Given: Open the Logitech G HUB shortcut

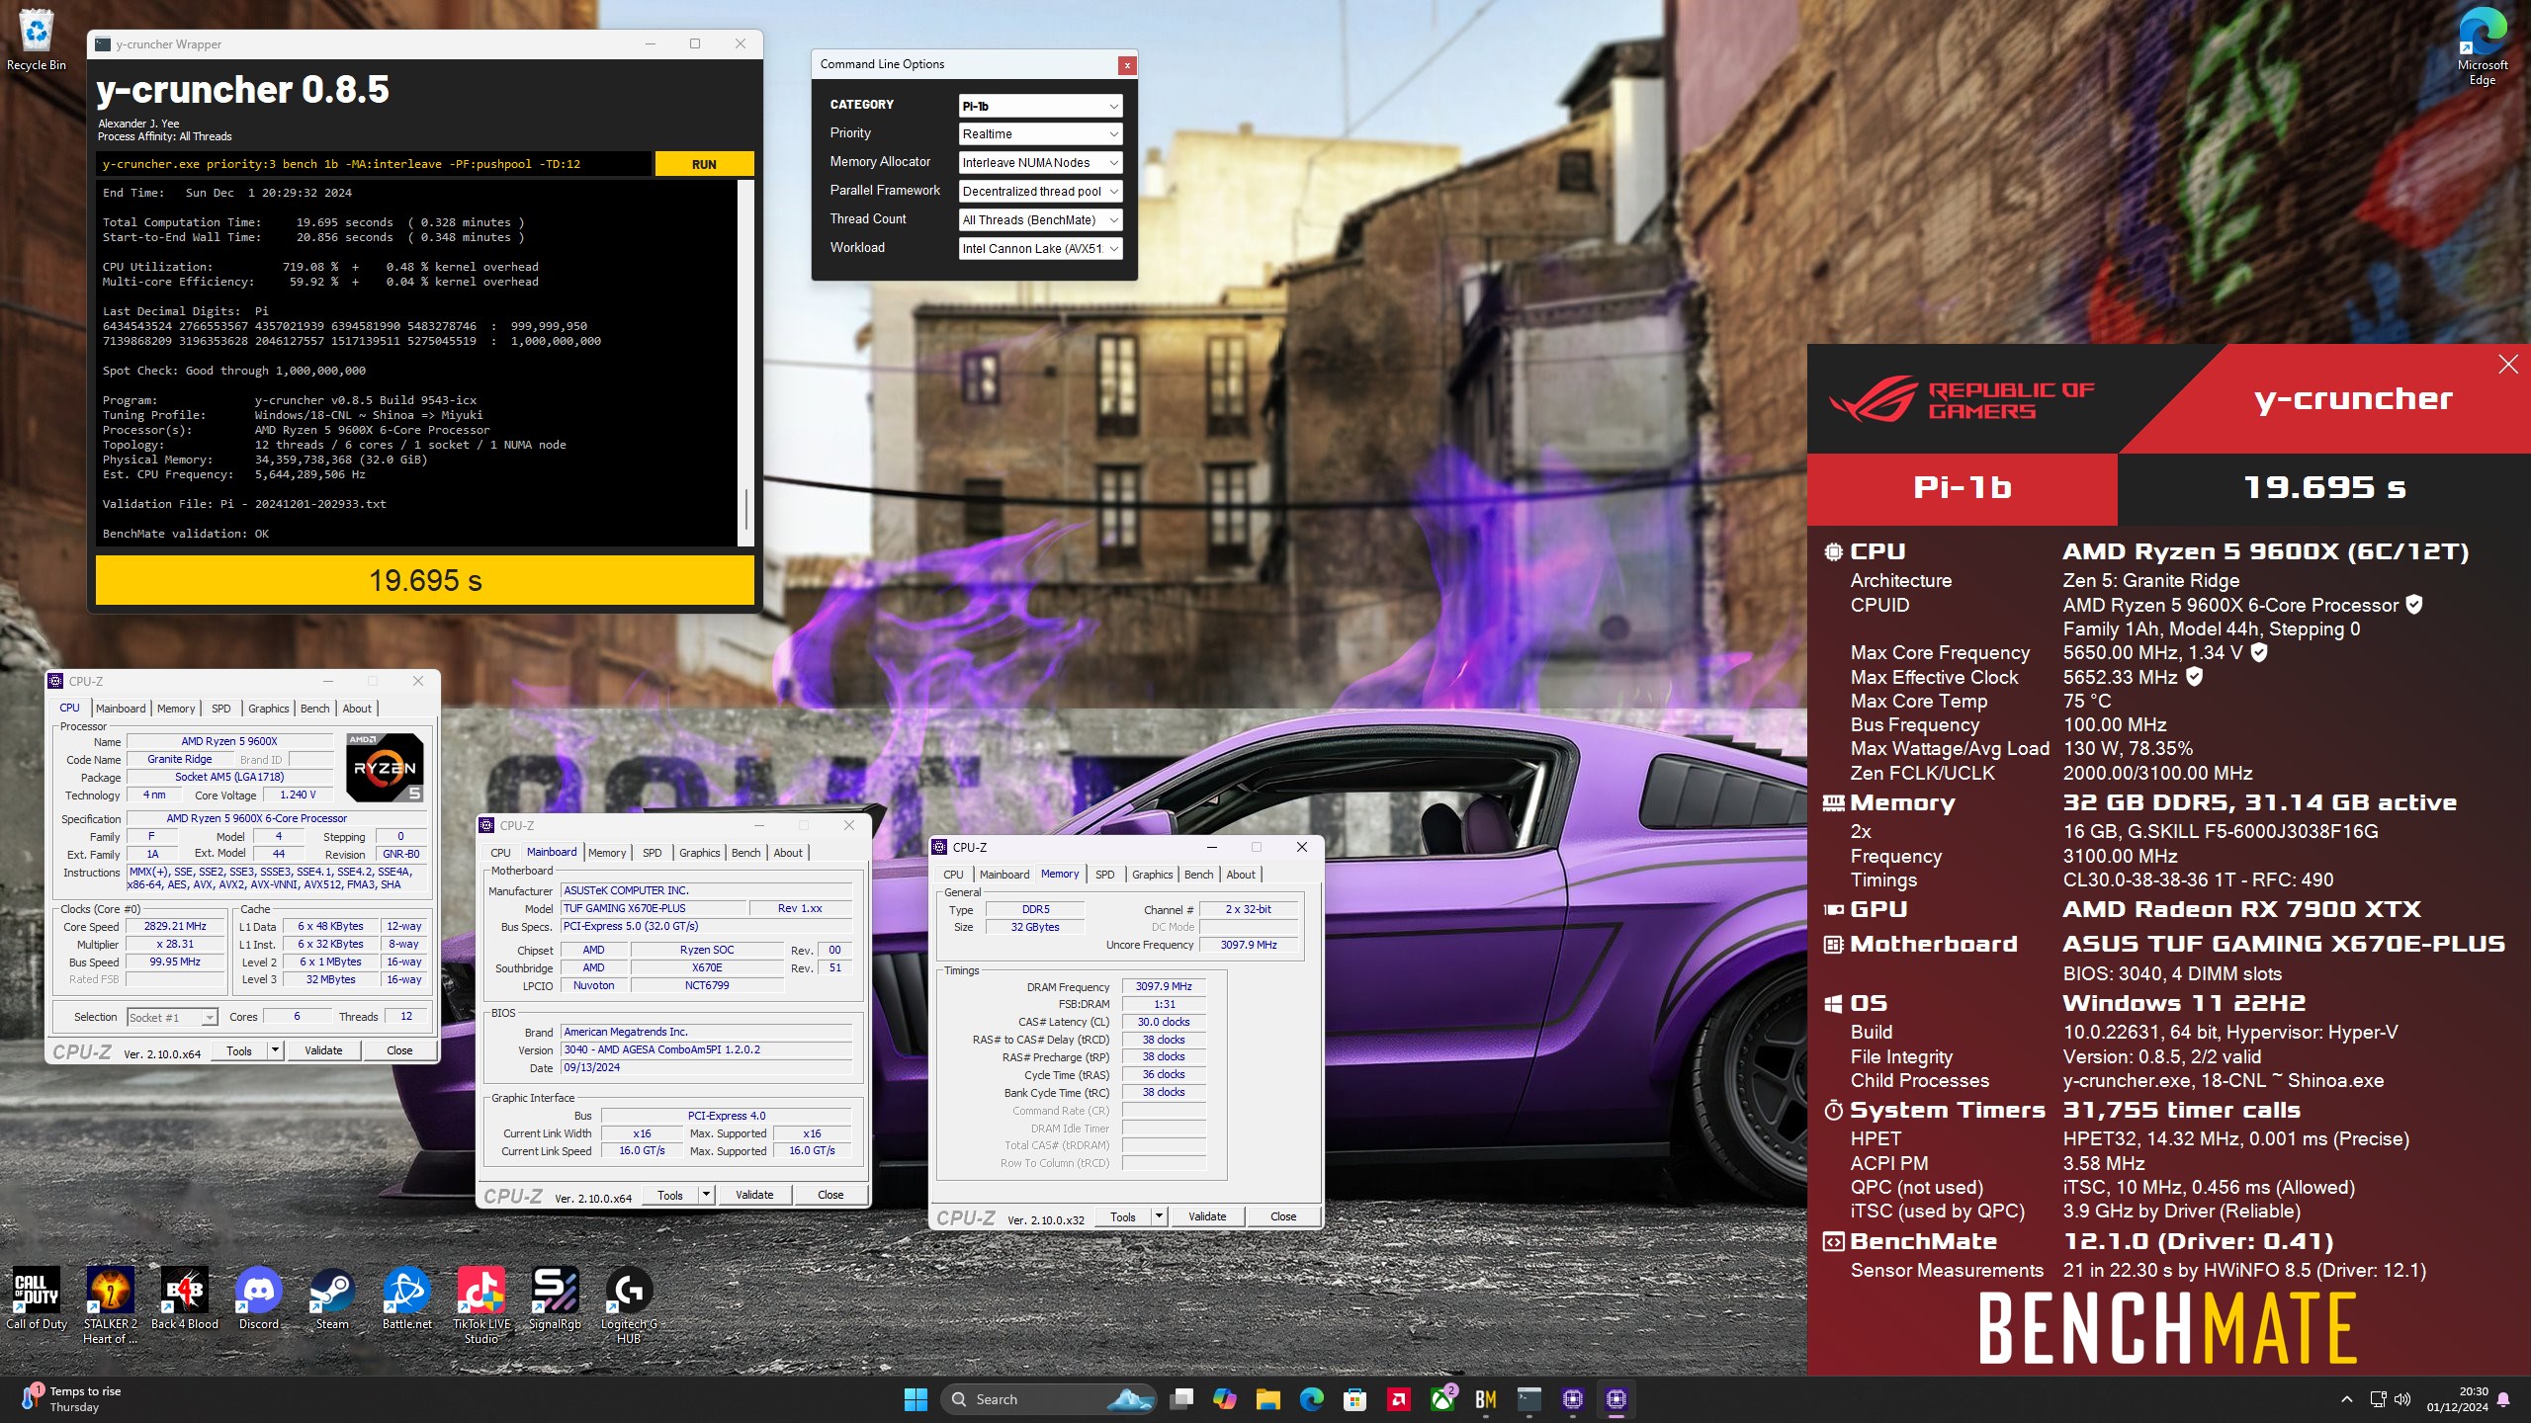Looking at the screenshot, I should coord(629,1304).
